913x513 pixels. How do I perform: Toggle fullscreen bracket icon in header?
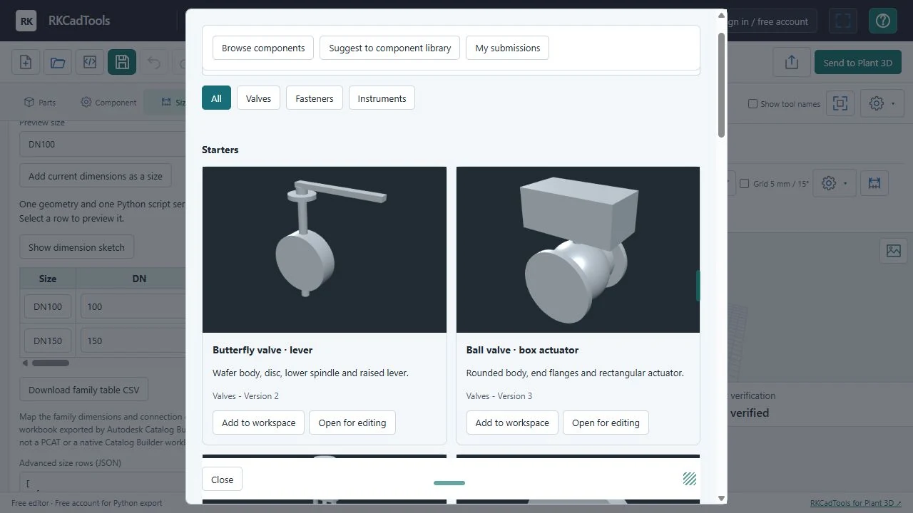[843, 21]
